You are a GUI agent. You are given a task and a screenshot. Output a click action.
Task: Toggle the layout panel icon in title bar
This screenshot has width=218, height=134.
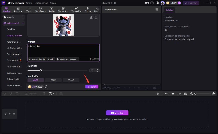pos(147,3)
